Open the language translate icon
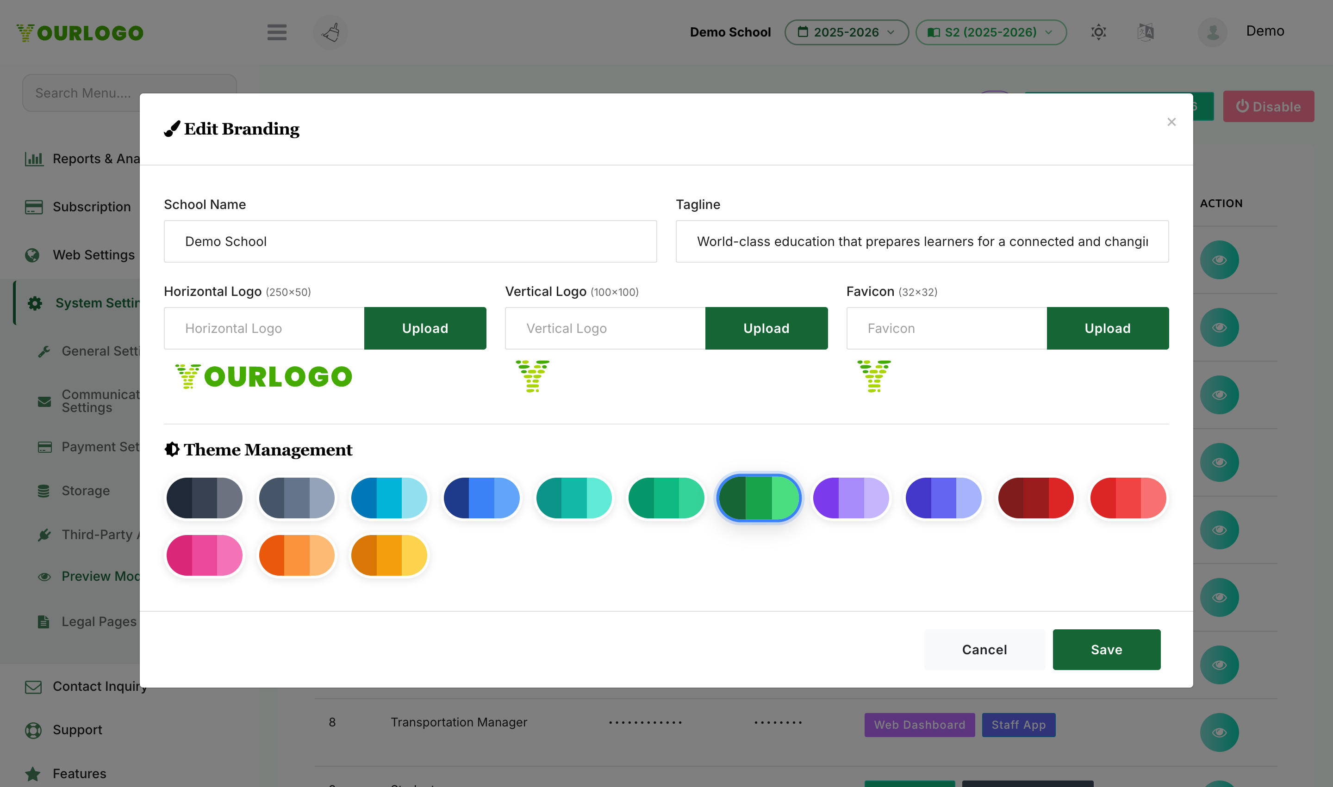The height and width of the screenshot is (787, 1333). [x=1146, y=32]
